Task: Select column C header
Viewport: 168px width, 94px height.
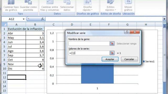Action: pos(54,25)
